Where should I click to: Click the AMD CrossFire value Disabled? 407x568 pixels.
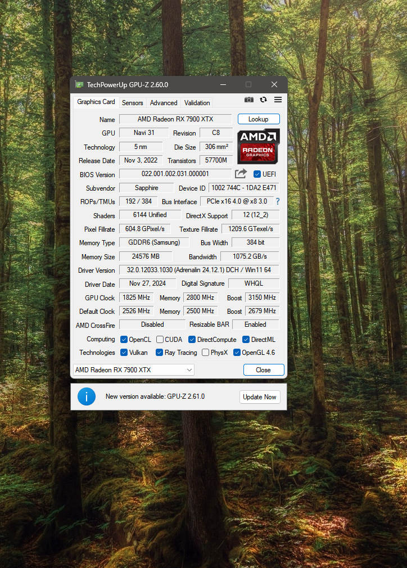152,324
